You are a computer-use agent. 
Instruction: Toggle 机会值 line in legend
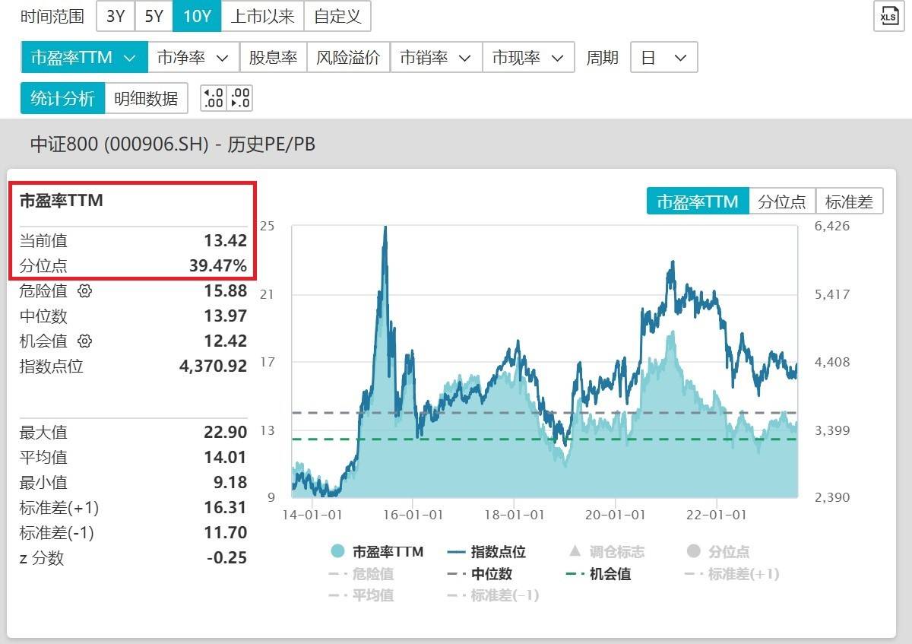pyautogui.click(x=599, y=574)
